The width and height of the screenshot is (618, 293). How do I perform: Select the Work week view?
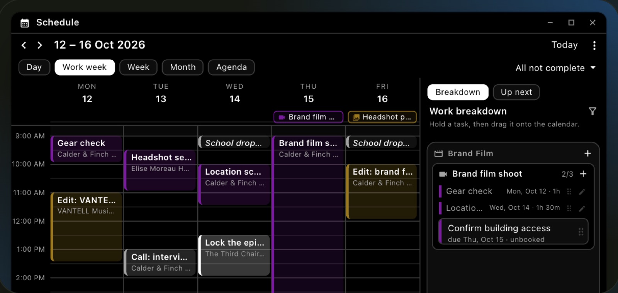pos(85,67)
